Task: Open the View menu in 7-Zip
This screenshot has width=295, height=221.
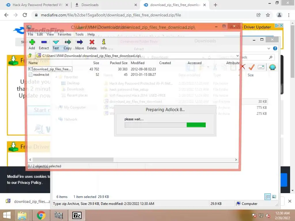Action: pyautogui.click(x=50, y=34)
